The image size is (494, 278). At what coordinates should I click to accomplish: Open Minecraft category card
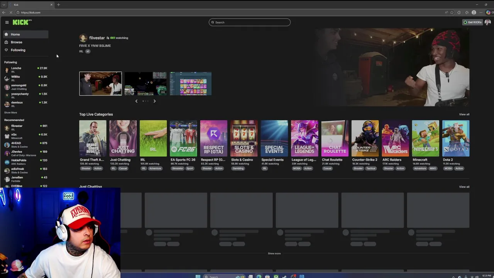pyautogui.click(x=425, y=138)
